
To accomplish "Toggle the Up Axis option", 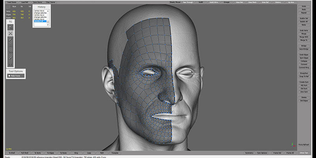I will click(291, 2).
